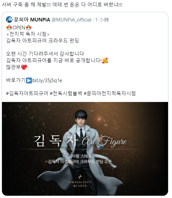Click the Omniscient Reader logo in image
Viewport: 172px width, 198px height.
80,184
